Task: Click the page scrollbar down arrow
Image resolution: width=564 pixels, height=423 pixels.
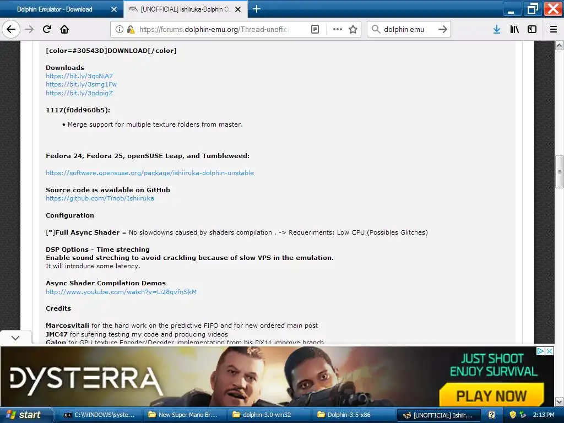Action: pos(560,402)
